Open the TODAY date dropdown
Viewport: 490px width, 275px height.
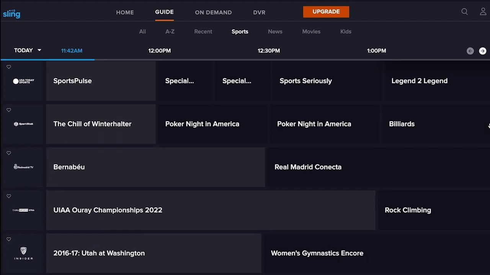(27, 50)
